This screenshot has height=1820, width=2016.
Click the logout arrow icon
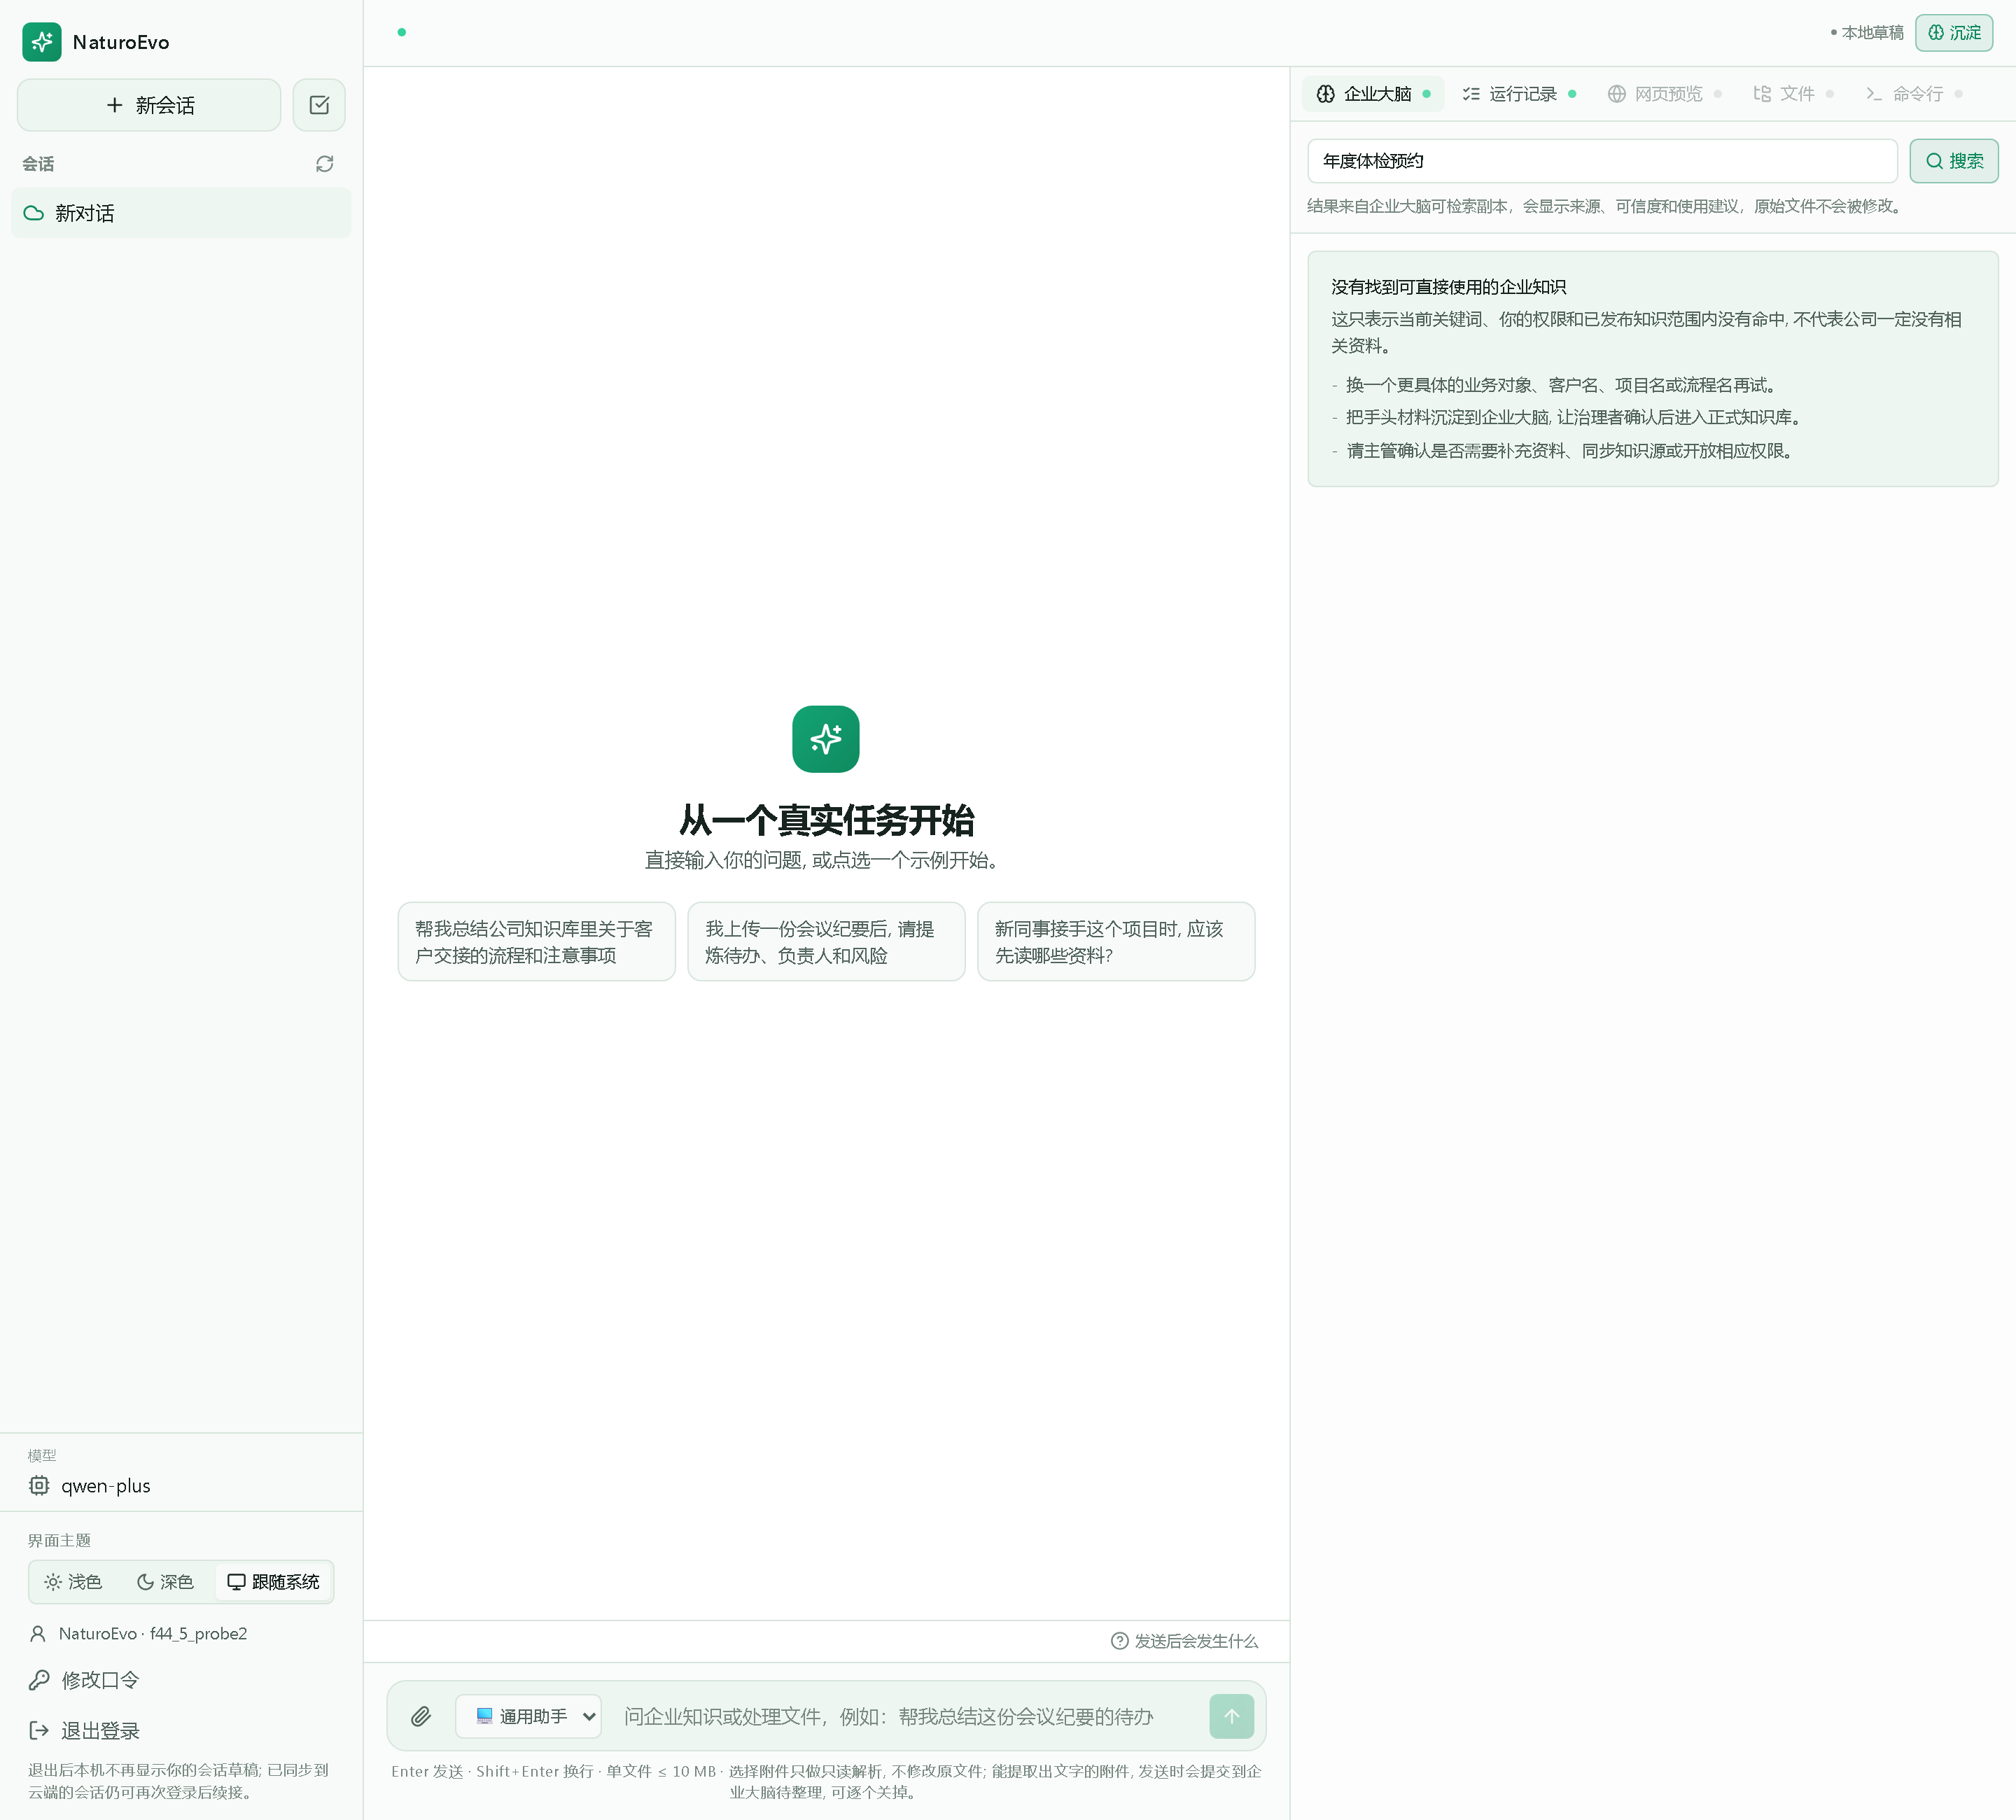point(39,1730)
